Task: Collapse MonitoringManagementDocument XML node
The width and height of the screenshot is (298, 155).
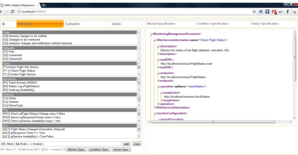Action: [x=151, y=34]
